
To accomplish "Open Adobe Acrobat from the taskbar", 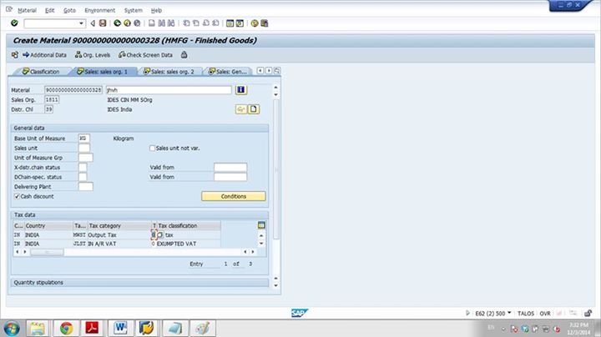I will pos(92,328).
